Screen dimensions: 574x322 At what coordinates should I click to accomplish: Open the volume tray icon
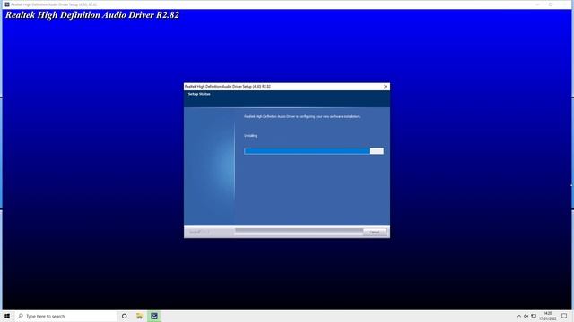click(x=526, y=316)
